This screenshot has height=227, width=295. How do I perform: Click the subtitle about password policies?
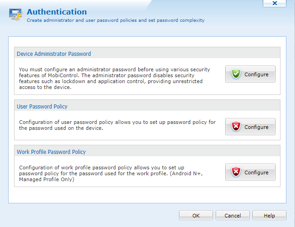[116, 20]
